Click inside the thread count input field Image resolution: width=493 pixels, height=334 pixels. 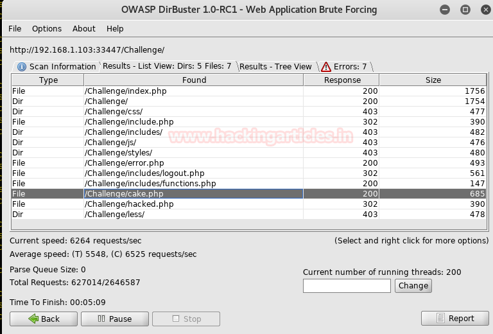point(347,286)
